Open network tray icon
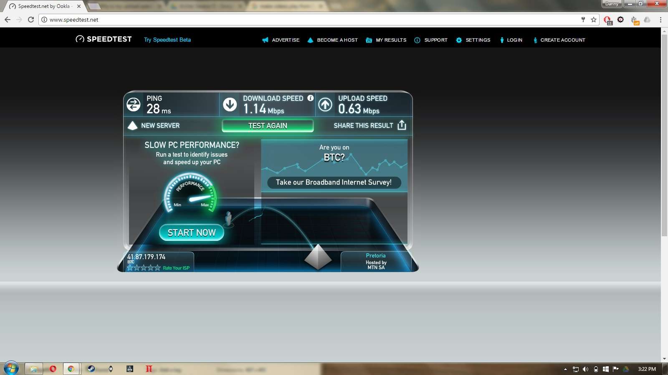The height and width of the screenshot is (375, 668). point(576,369)
